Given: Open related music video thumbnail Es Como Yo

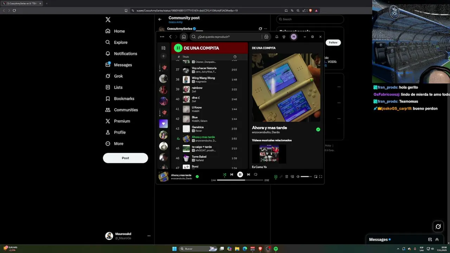Looking at the screenshot, I should coord(269,154).
